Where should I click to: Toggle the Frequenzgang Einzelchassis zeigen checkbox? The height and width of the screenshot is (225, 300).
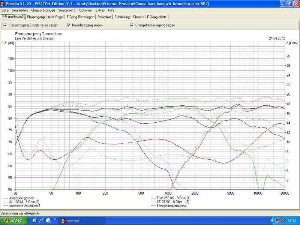[x=5, y=25]
